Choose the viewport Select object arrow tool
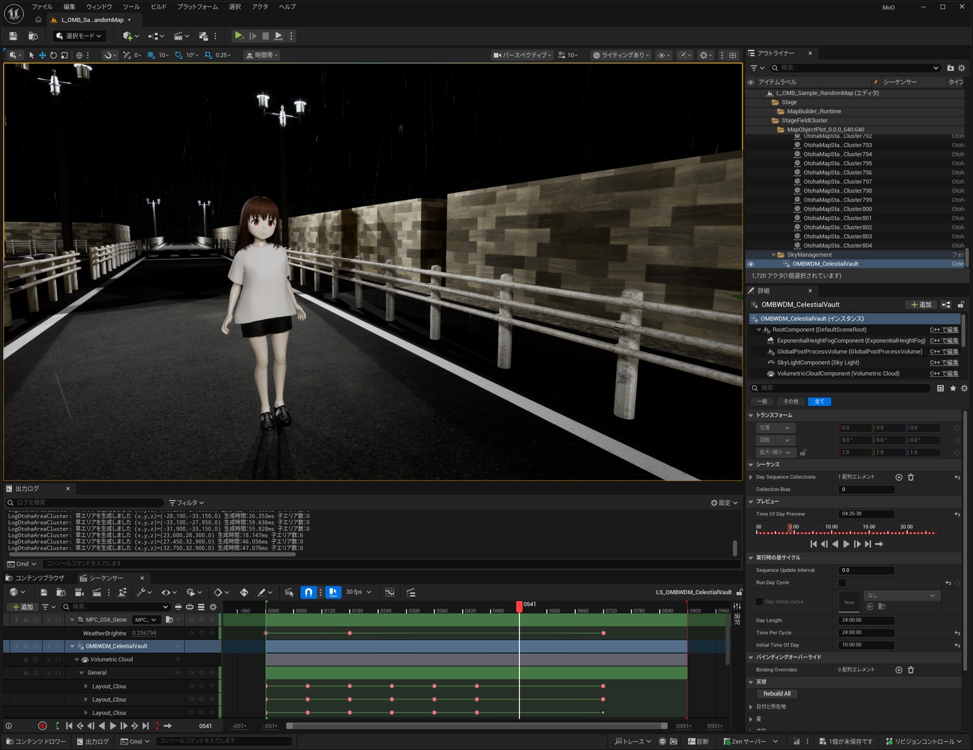The height and width of the screenshot is (750, 973). [x=32, y=55]
